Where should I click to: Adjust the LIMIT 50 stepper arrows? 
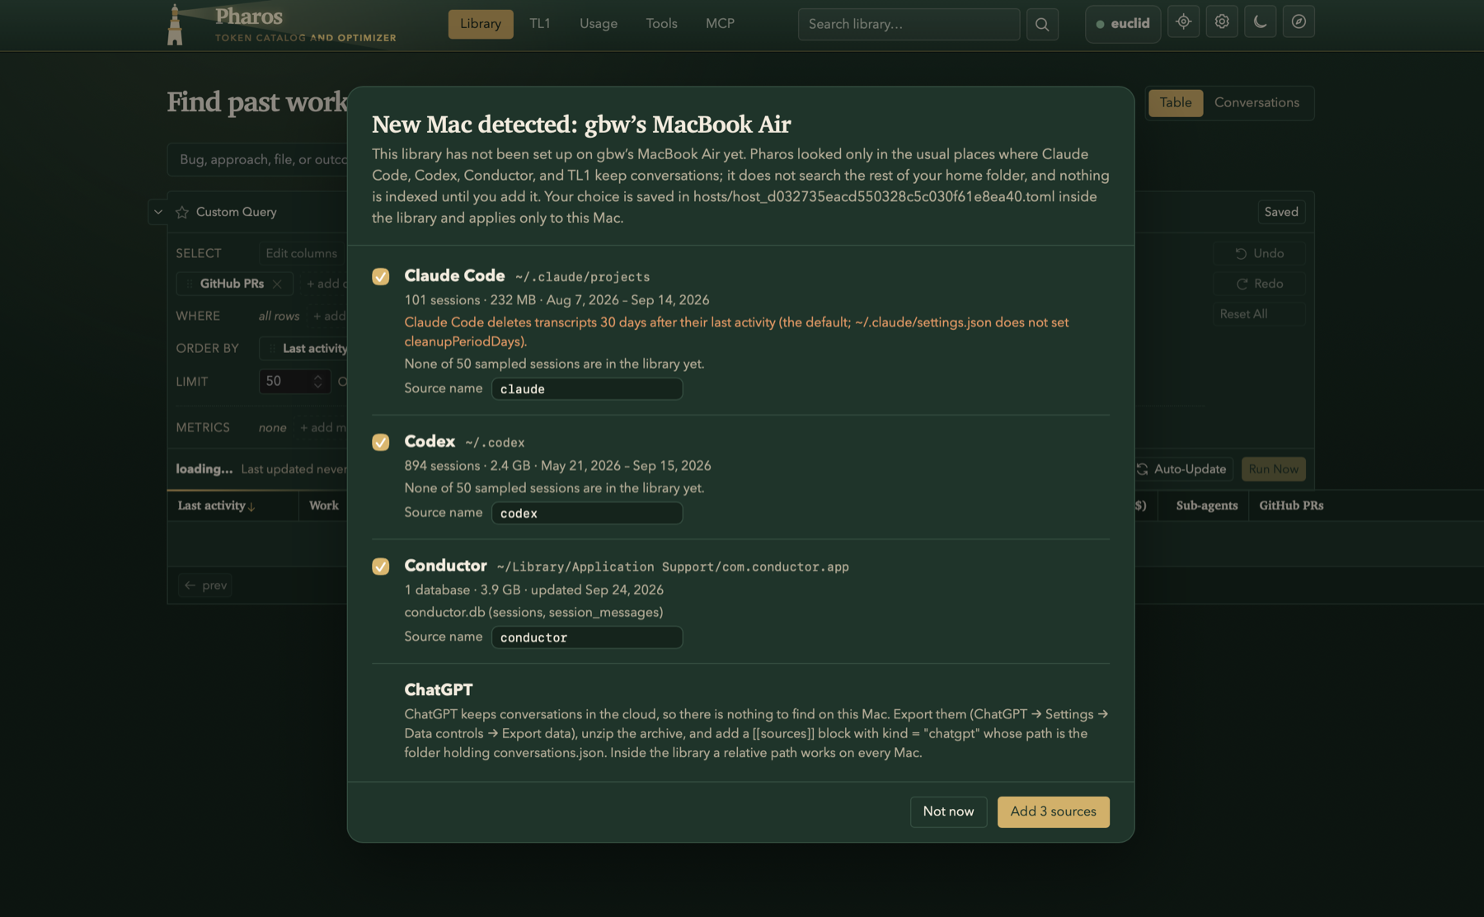tap(317, 381)
